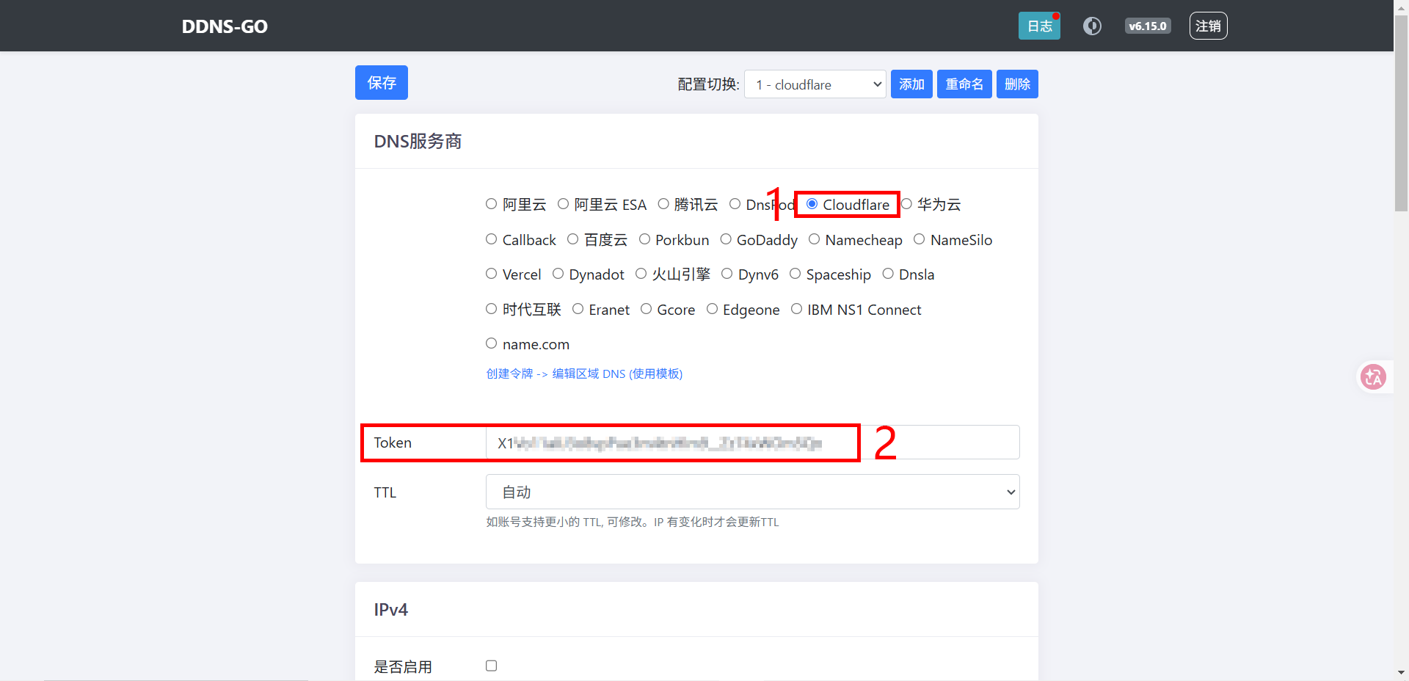This screenshot has height=681, width=1409.
Task: Click the Token field label
Action: pos(393,443)
